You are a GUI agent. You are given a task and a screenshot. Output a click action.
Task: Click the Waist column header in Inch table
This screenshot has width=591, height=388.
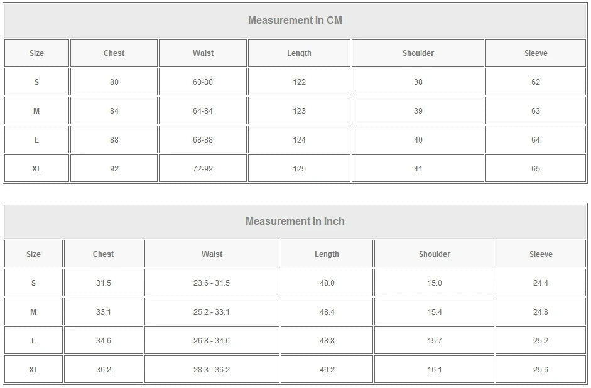(212, 254)
